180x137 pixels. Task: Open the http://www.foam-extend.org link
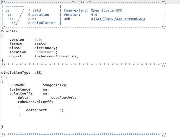(118, 19)
